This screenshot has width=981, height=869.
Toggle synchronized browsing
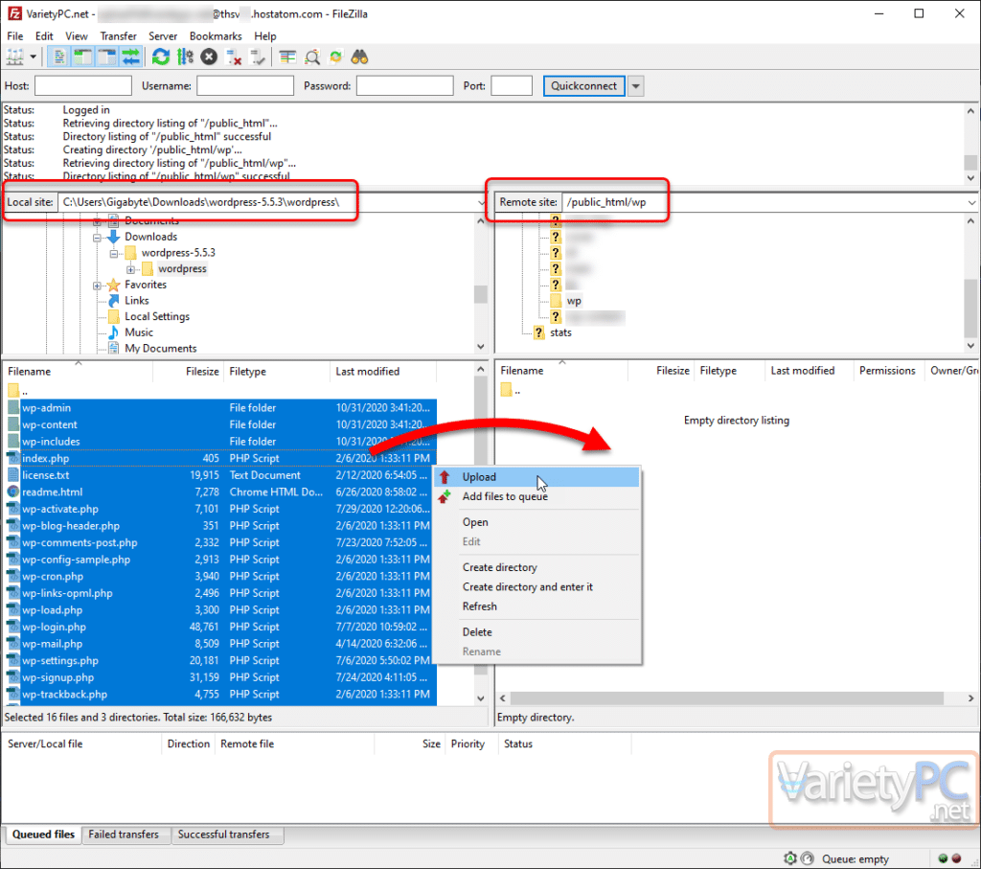click(x=336, y=57)
